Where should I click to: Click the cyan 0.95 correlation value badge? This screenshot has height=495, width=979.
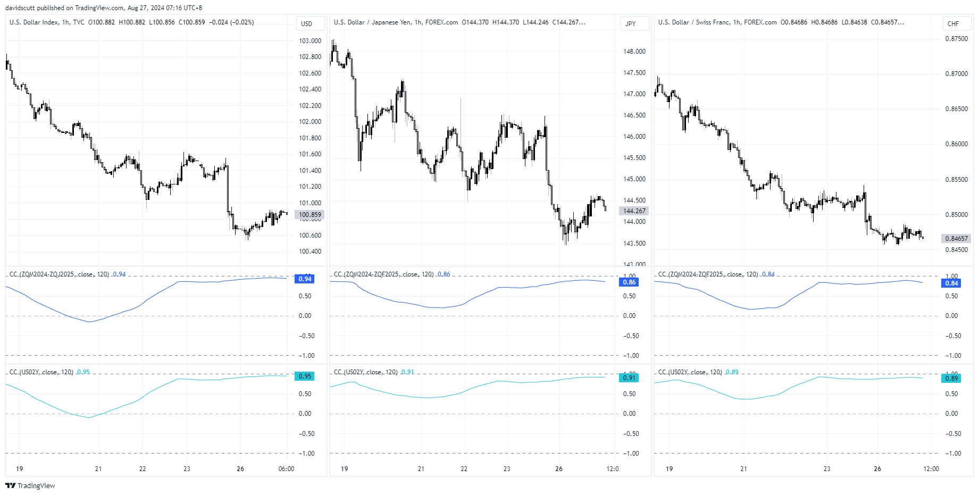tap(305, 376)
